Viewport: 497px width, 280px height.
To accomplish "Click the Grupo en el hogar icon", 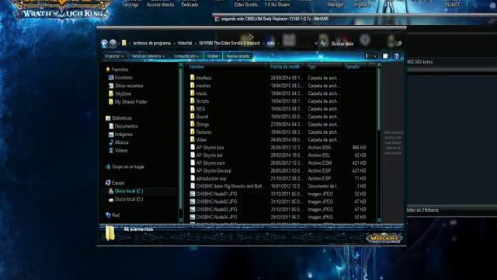I will 108,166.
